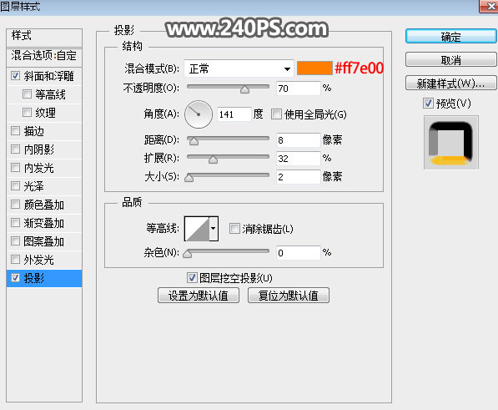Viewport: 498px width, 410px height.
Task: Open the 描边 settings page
Action: point(34,131)
